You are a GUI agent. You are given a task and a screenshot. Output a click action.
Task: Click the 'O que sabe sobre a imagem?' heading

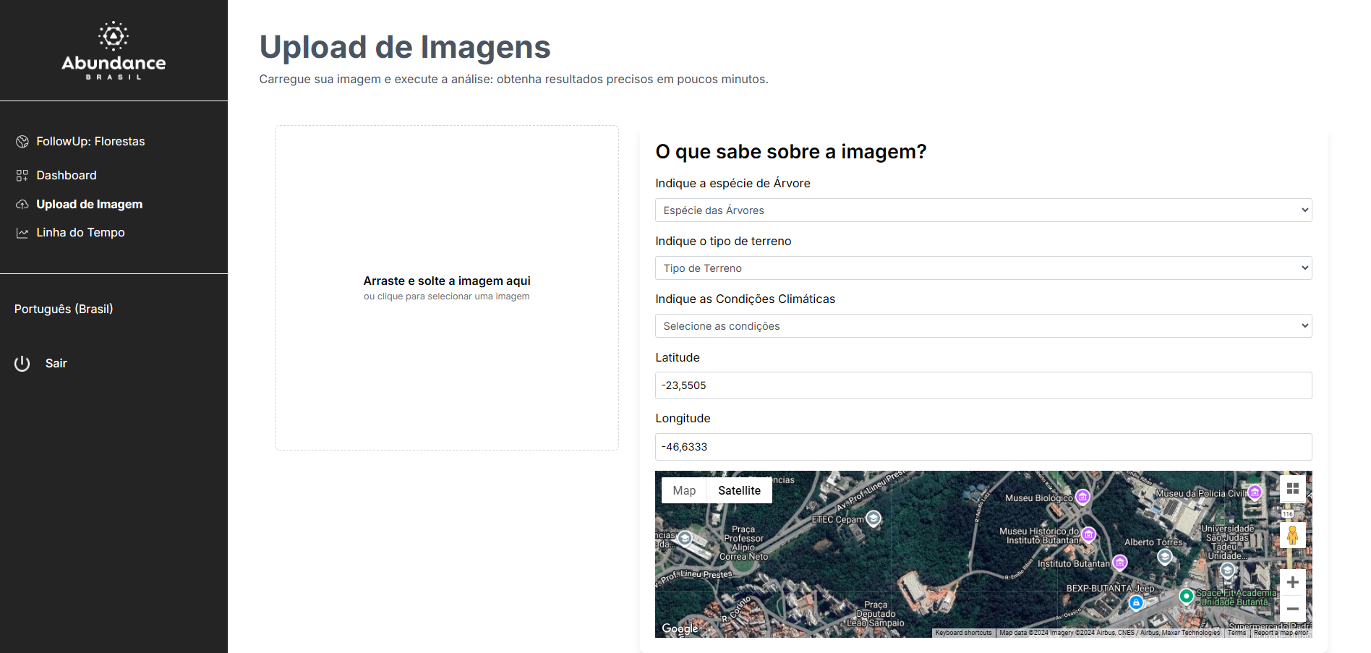[791, 152]
